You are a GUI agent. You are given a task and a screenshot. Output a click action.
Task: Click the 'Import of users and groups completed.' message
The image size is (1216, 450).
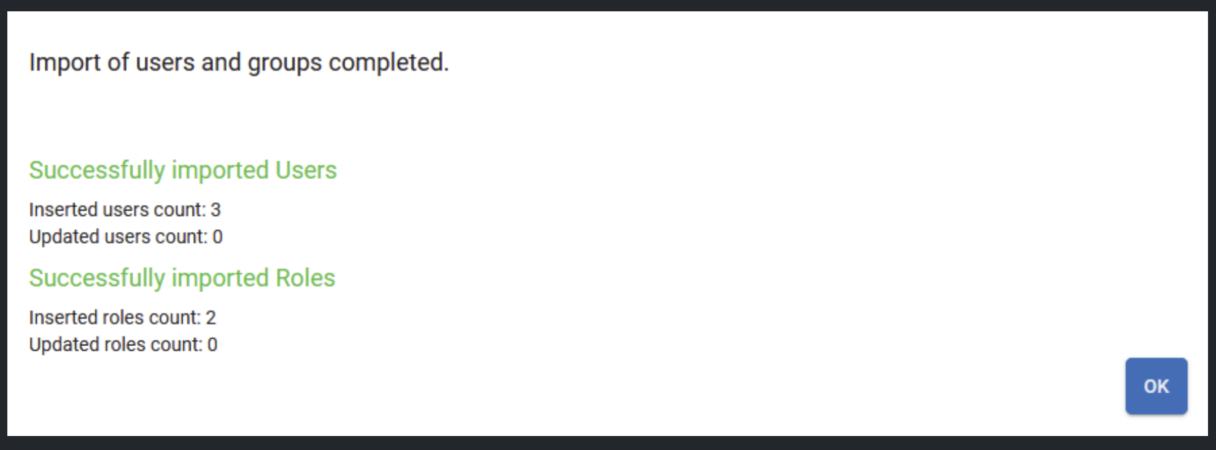coord(239,63)
